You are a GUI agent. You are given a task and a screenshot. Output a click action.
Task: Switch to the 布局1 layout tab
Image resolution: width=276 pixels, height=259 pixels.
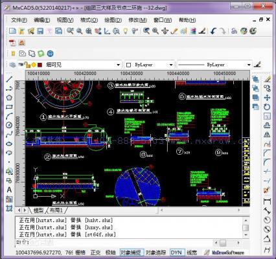click(56, 210)
